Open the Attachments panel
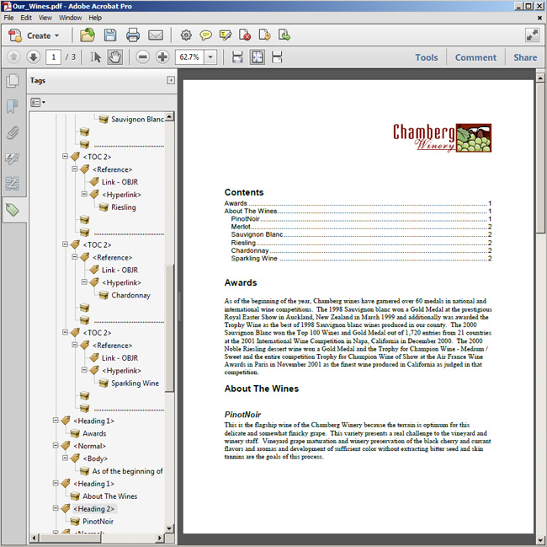 (x=13, y=133)
